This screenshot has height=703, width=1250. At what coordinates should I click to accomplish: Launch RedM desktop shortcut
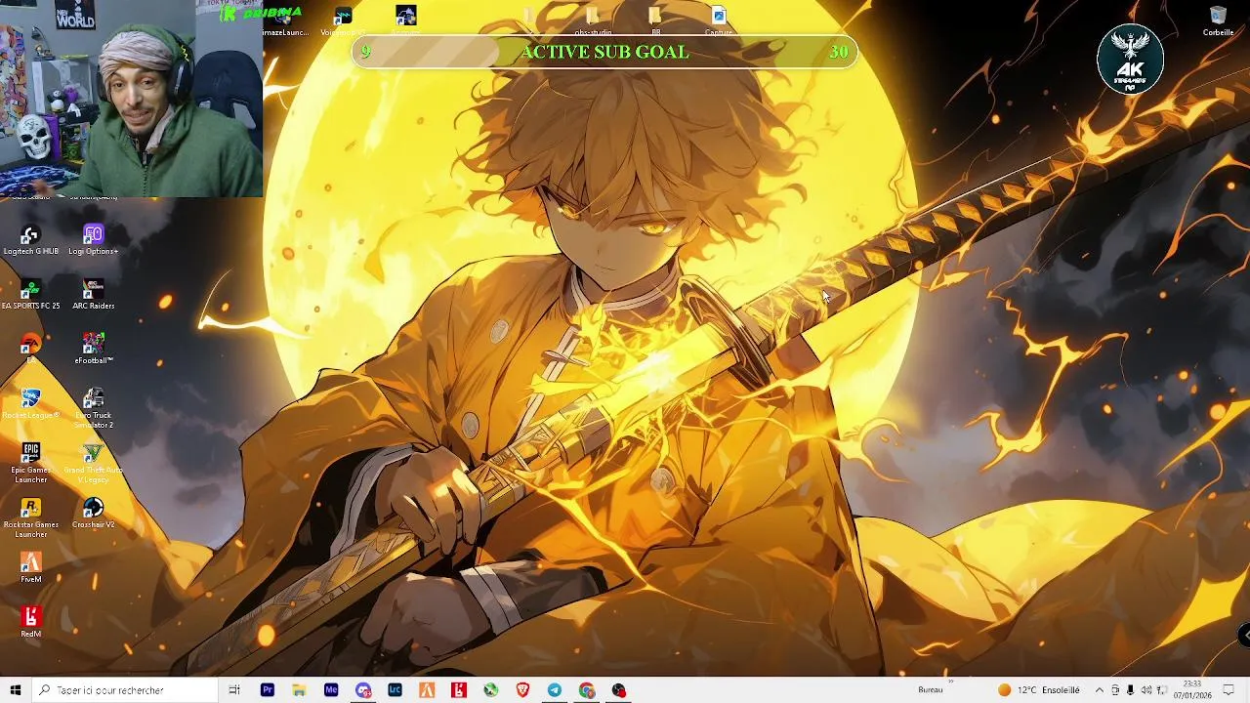[x=30, y=623]
